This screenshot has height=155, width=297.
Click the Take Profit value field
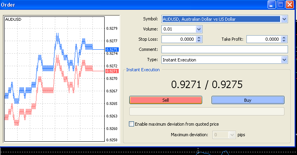pyautogui.click(x=264, y=39)
